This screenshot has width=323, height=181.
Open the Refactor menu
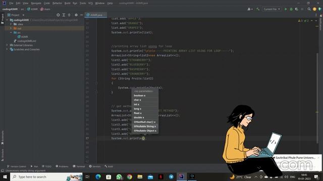pos(57,3)
